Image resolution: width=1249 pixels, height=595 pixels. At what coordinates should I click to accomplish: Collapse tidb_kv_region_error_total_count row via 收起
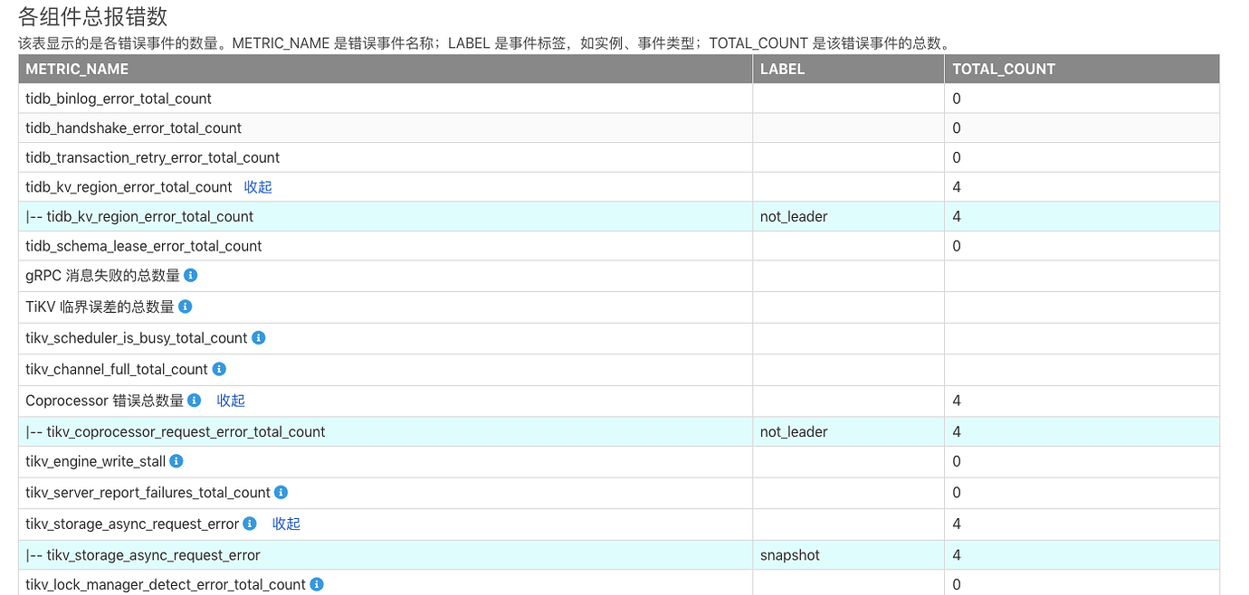[258, 187]
